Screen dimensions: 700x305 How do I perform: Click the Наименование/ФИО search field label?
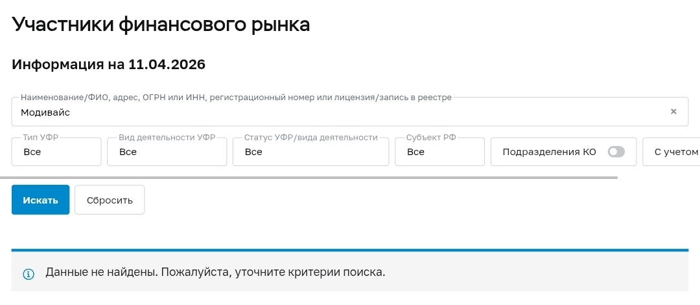(236, 98)
